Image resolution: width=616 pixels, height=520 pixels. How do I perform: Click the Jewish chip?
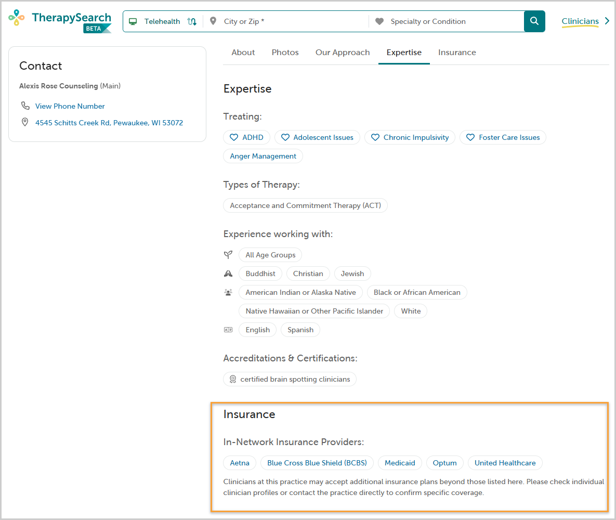pyautogui.click(x=352, y=274)
